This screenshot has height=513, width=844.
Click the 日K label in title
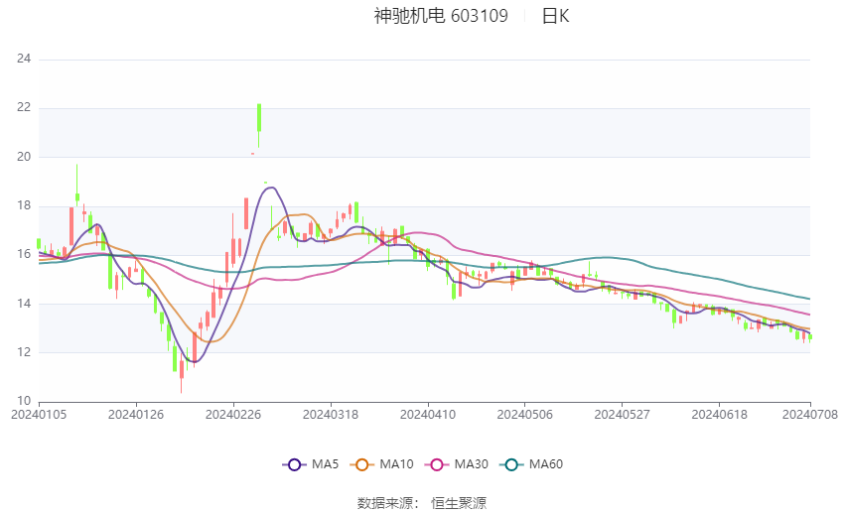[555, 16]
